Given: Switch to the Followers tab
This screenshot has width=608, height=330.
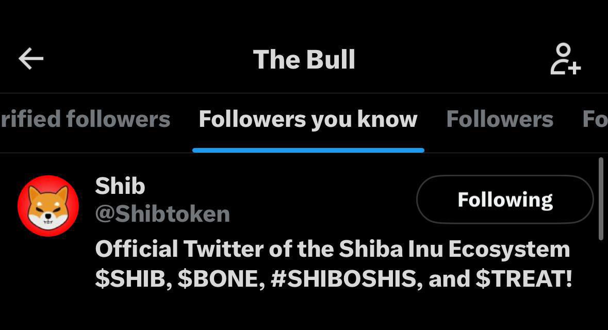Looking at the screenshot, I should pyautogui.click(x=499, y=120).
